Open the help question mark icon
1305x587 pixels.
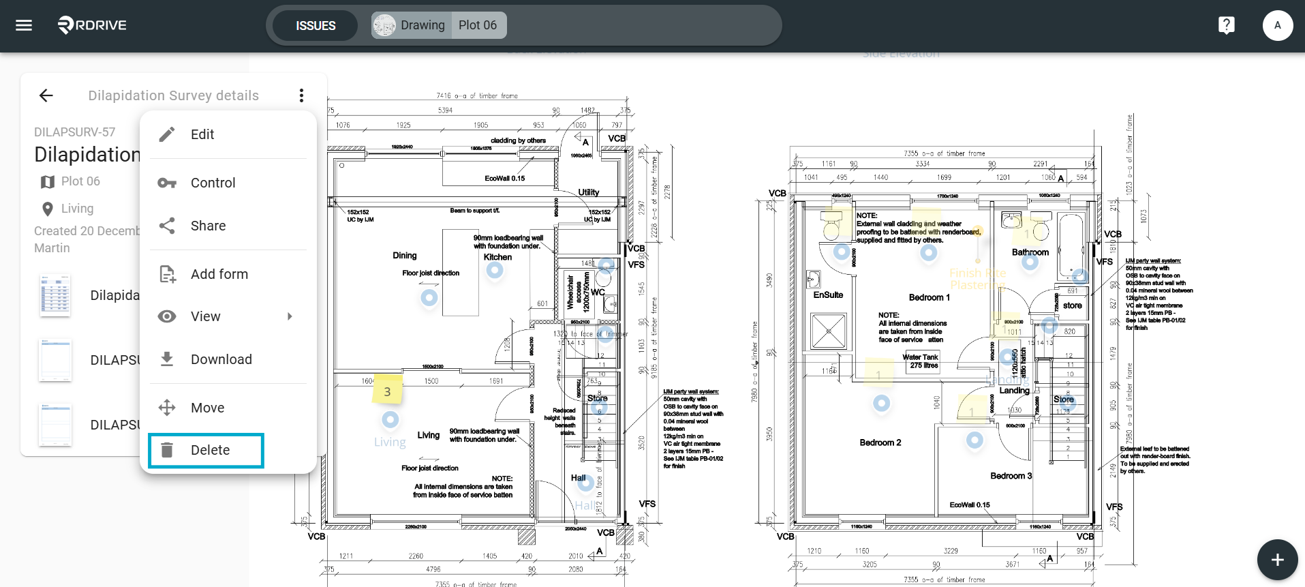pyautogui.click(x=1226, y=25)
